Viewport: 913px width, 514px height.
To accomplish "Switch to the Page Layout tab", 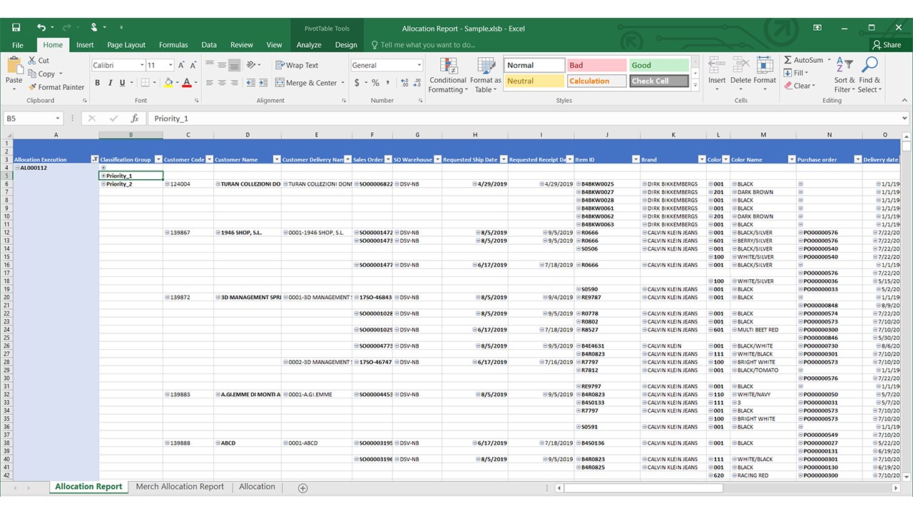I will pyautogui.click(x=126, y=45).
